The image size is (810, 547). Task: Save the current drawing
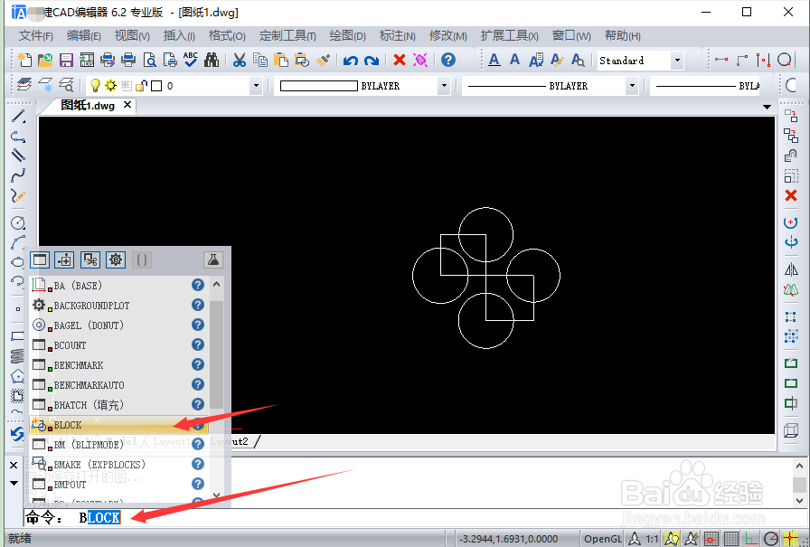tap(66, 60)
